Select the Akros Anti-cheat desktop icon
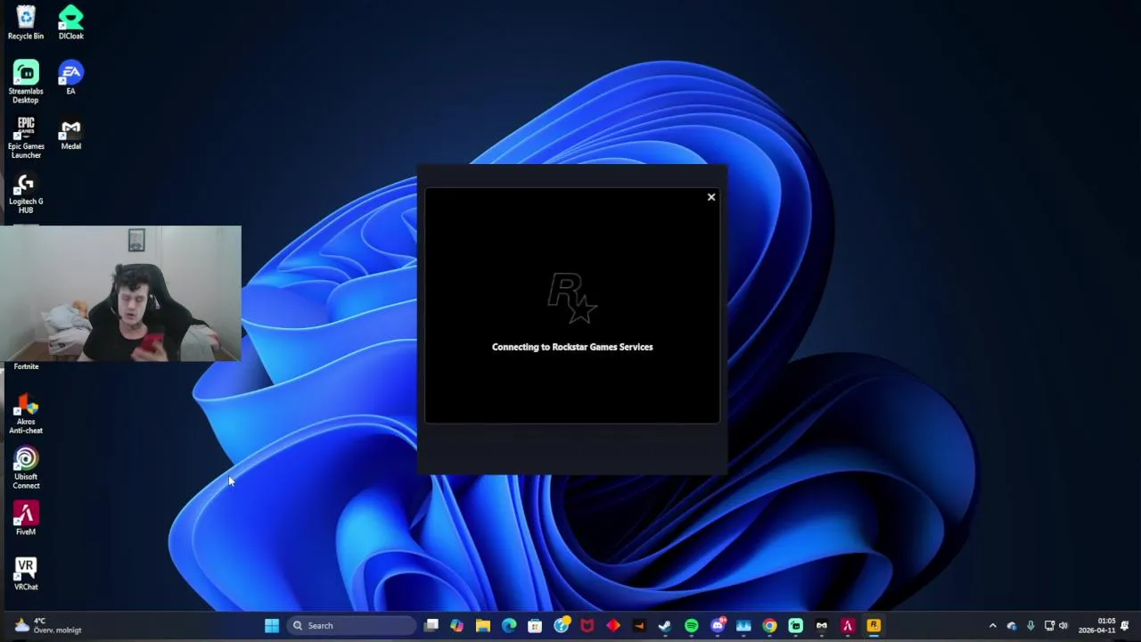The width and height of the screenshot is (1141, 642). click(x=26, y=414)
